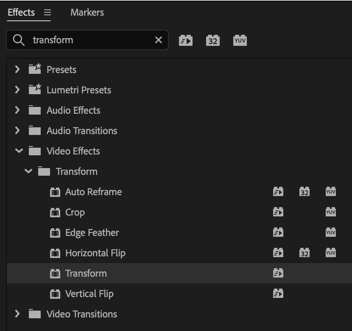
Task: Toggle the 32-bit Color filter button
Action: click(212, 40)
